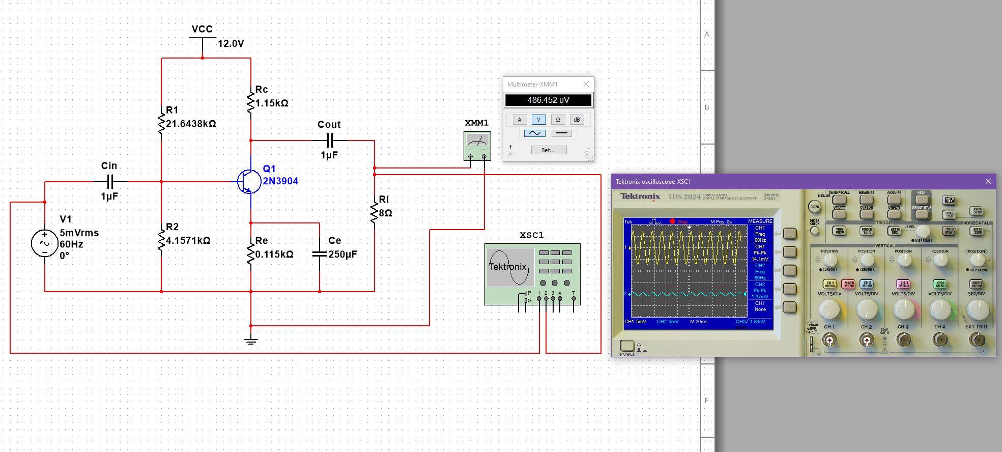Toggle the SINGLE SEQ acquisition button
The image size is (1002, 452).
click(949, 215)
